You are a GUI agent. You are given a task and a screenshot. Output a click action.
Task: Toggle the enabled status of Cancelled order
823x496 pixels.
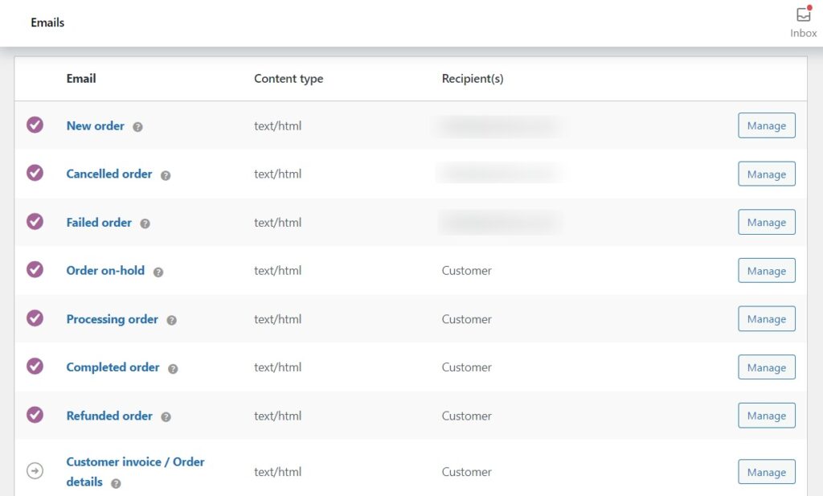click(x=35, y=174)
